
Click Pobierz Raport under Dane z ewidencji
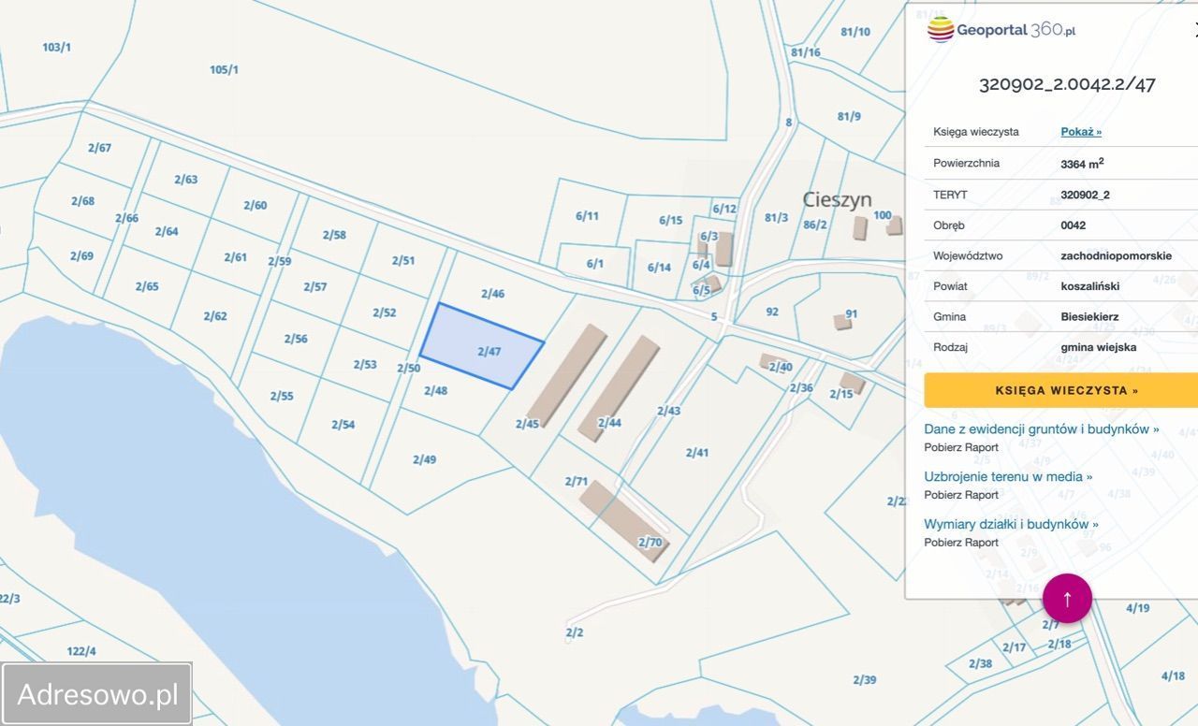tap(961, 447)
